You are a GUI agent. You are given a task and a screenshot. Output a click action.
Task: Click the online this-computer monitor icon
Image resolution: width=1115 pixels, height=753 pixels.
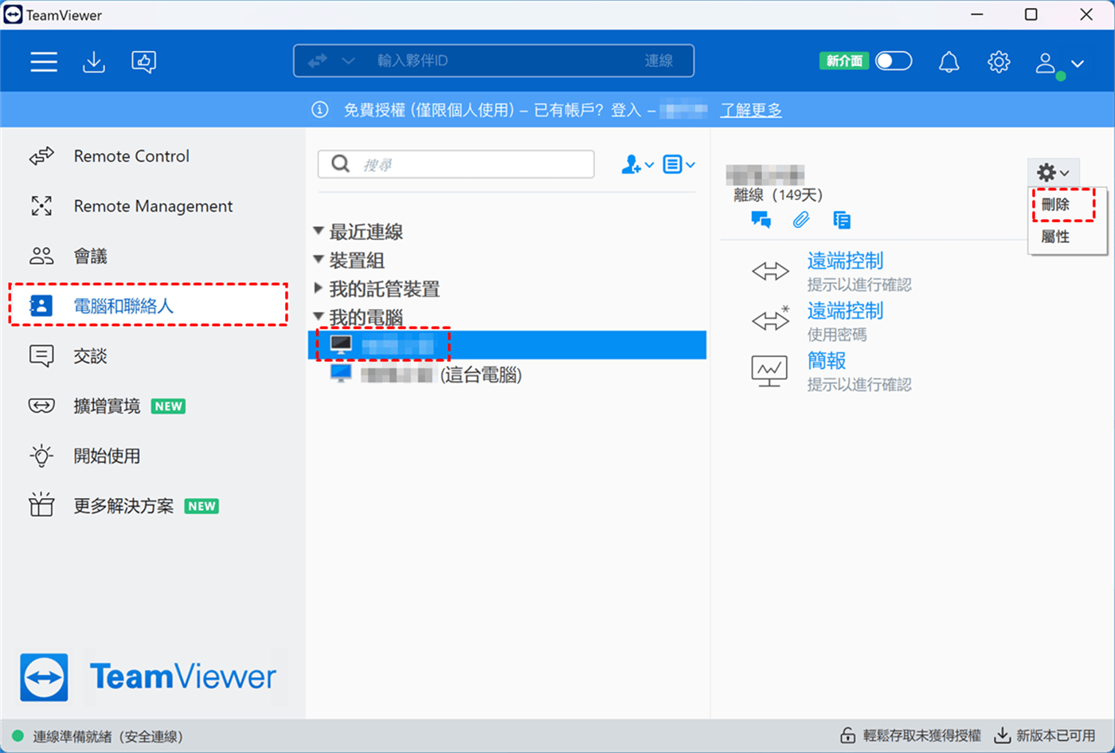pyautogui.click(x=341, y=374)
